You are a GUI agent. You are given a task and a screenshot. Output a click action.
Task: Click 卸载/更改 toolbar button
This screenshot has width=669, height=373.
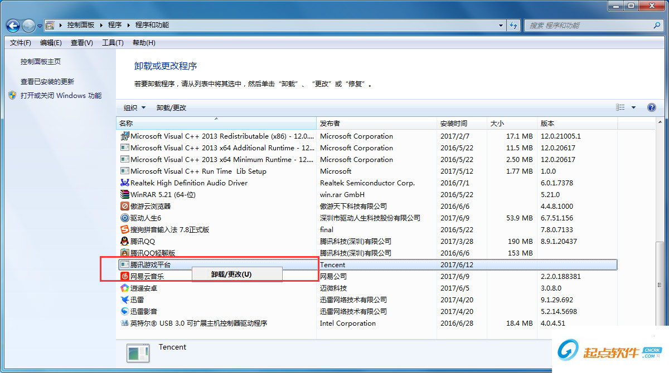click(x=172, y=108)
